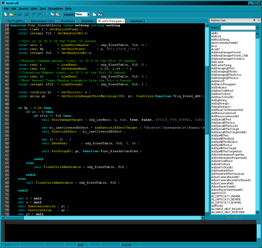Expand the Native List search dropdown

click(258, 27)
